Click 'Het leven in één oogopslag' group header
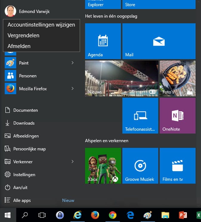 (x=111, y=16)
